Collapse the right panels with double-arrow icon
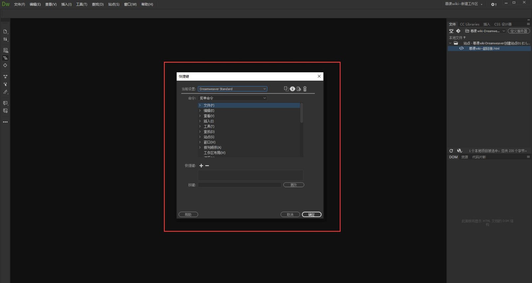This screenshot has height=283, width=532. click(x=529, y=20)
